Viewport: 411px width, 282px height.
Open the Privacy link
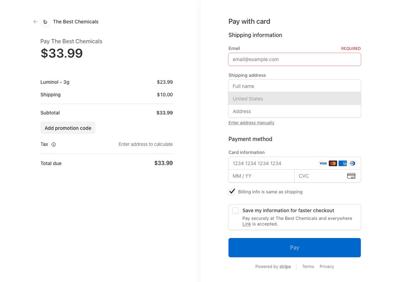click(x=327, y=267)
